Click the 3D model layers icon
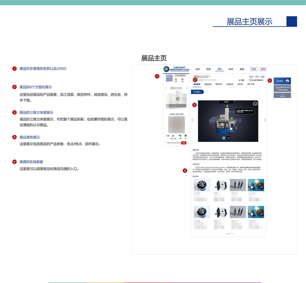Viewport: 306px width, 283px height. 255,103
